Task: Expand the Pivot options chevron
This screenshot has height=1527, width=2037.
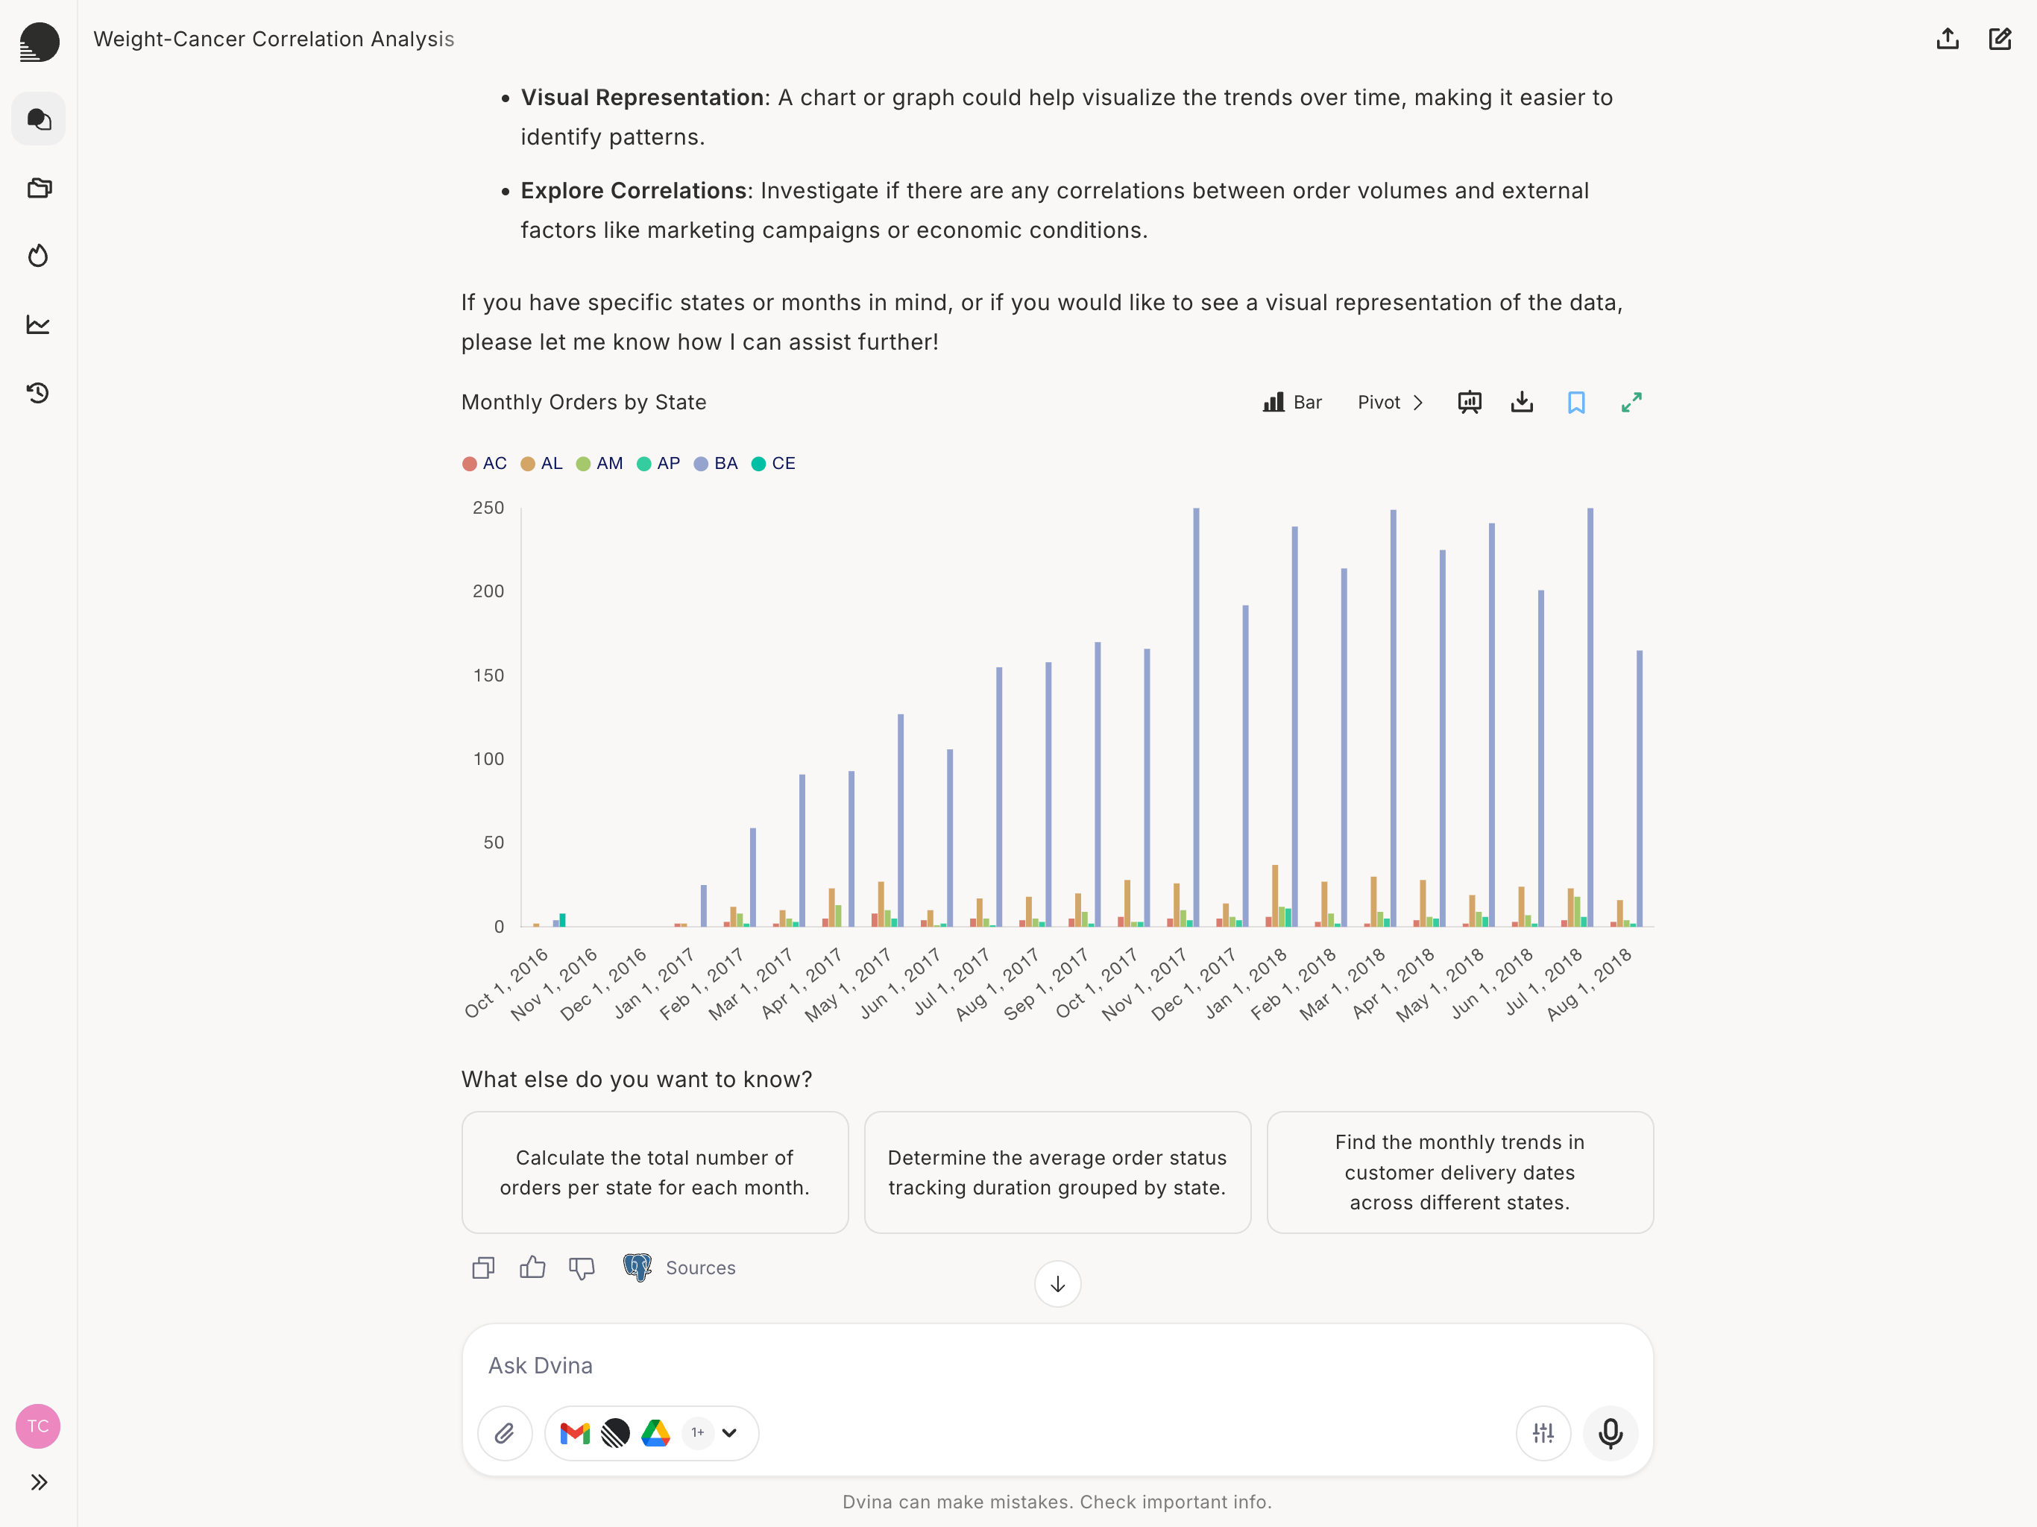Action: 1418,403
